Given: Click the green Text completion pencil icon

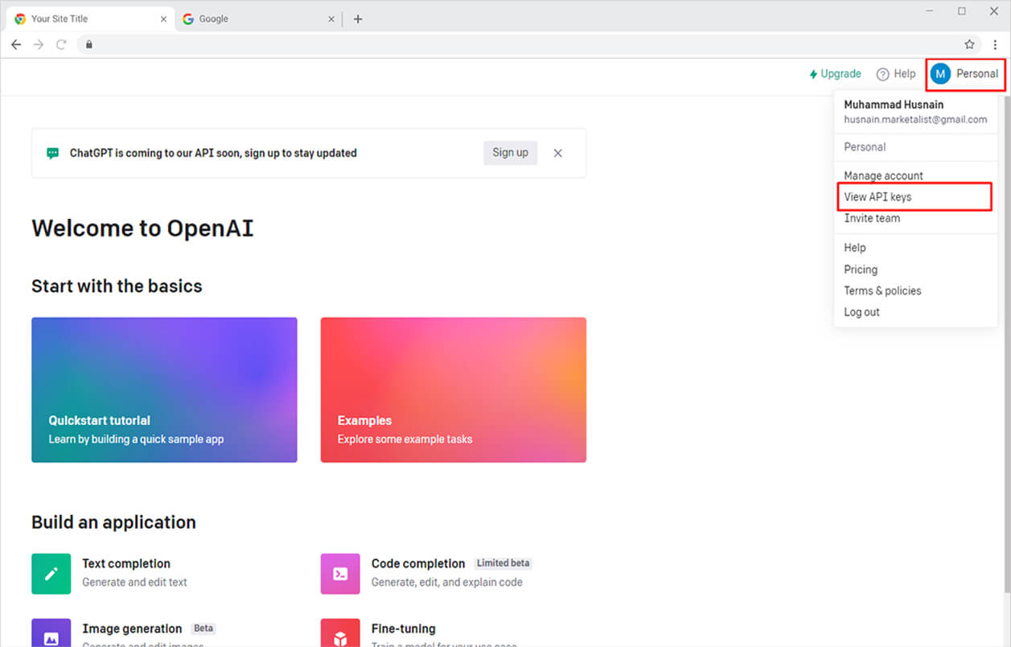Looking at the screenshot, I should (51, 573).
